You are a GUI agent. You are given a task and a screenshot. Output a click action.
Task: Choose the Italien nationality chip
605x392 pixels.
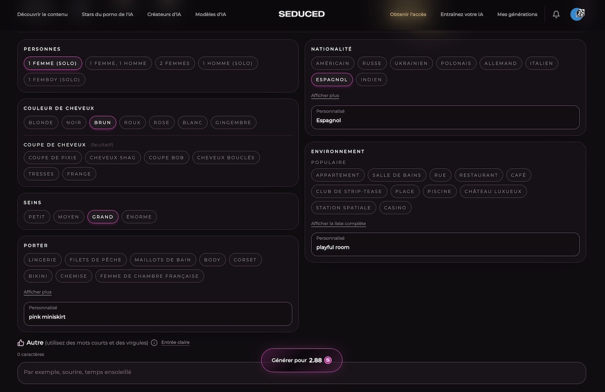tap(542, 63)
